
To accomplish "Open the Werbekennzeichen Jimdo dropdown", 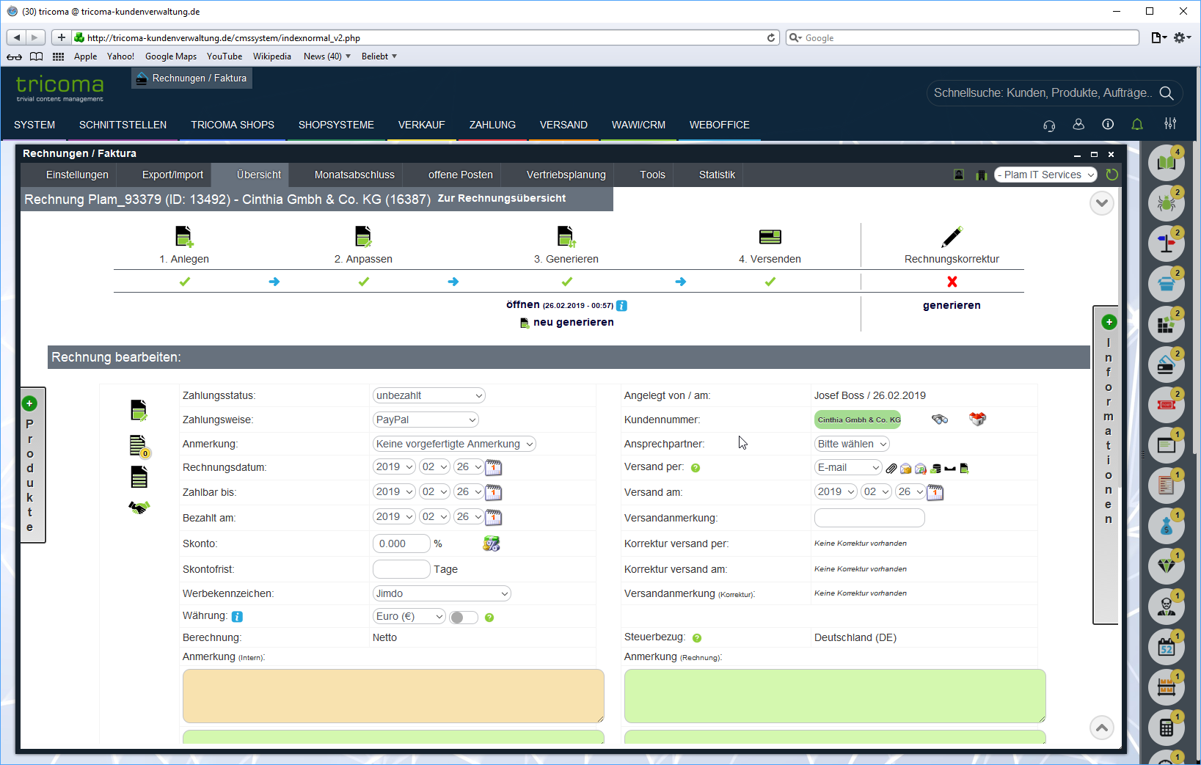I will (x=442, y=593).
